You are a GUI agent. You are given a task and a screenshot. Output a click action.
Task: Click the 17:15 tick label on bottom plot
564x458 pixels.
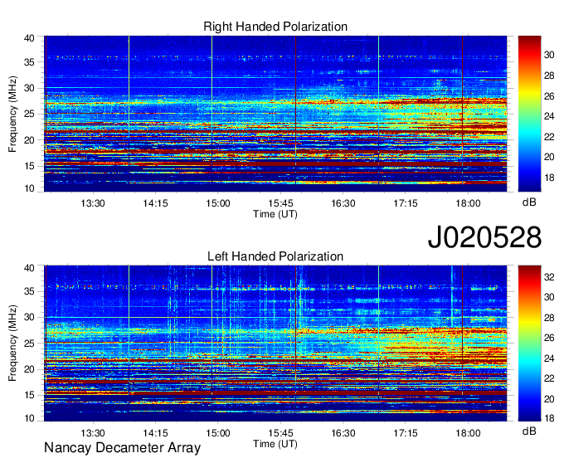point(406,433)
